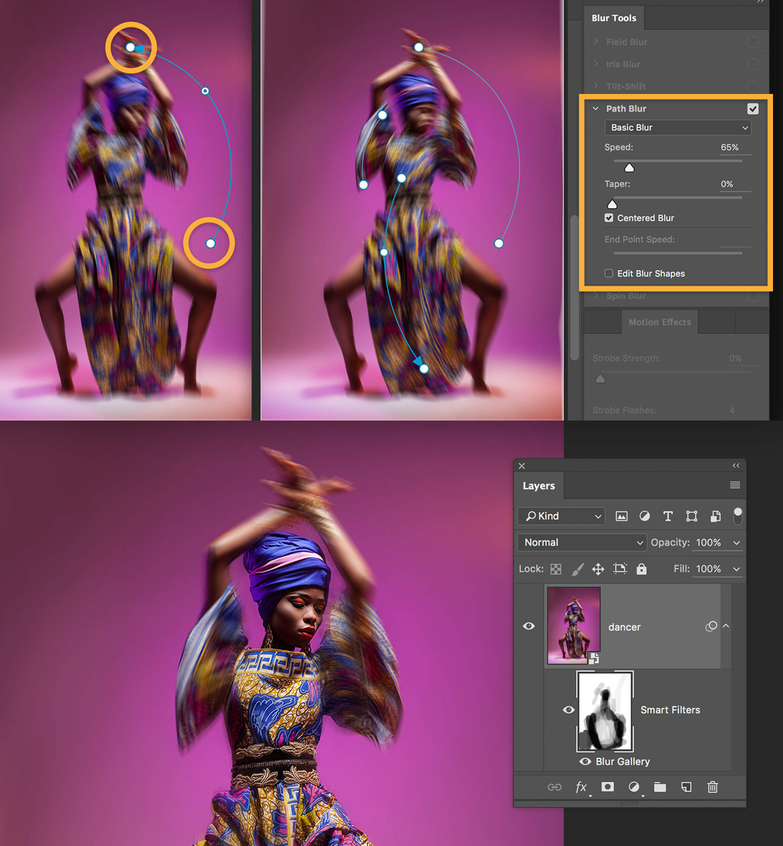Lock transparent pixels on the layer
The image size is (783, 846).
555,569
